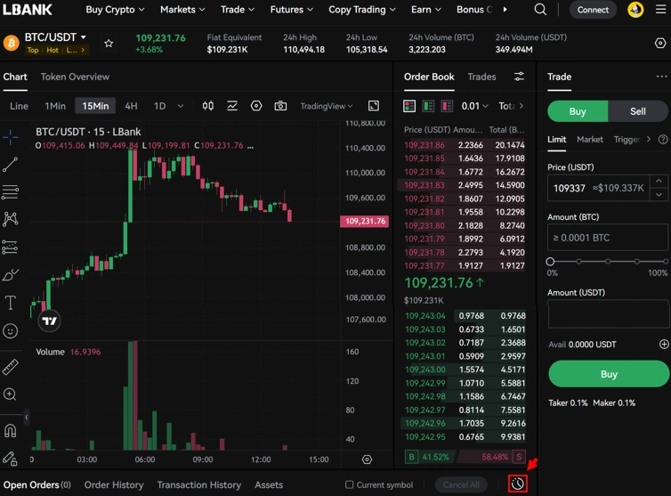This screenshot has width=671, height=496.
Task: Open the Trade panel three-dot menu
Action: [661, 77]
